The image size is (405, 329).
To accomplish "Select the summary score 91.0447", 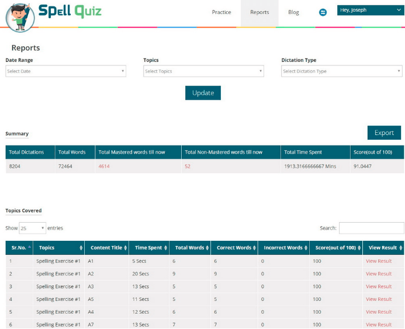I will (362, 167).
